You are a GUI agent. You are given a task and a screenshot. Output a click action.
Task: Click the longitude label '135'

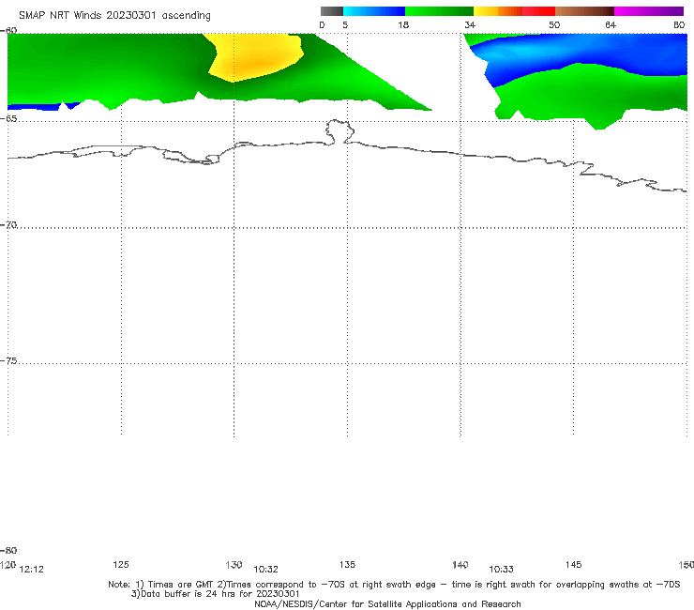(x=347, y=565)
